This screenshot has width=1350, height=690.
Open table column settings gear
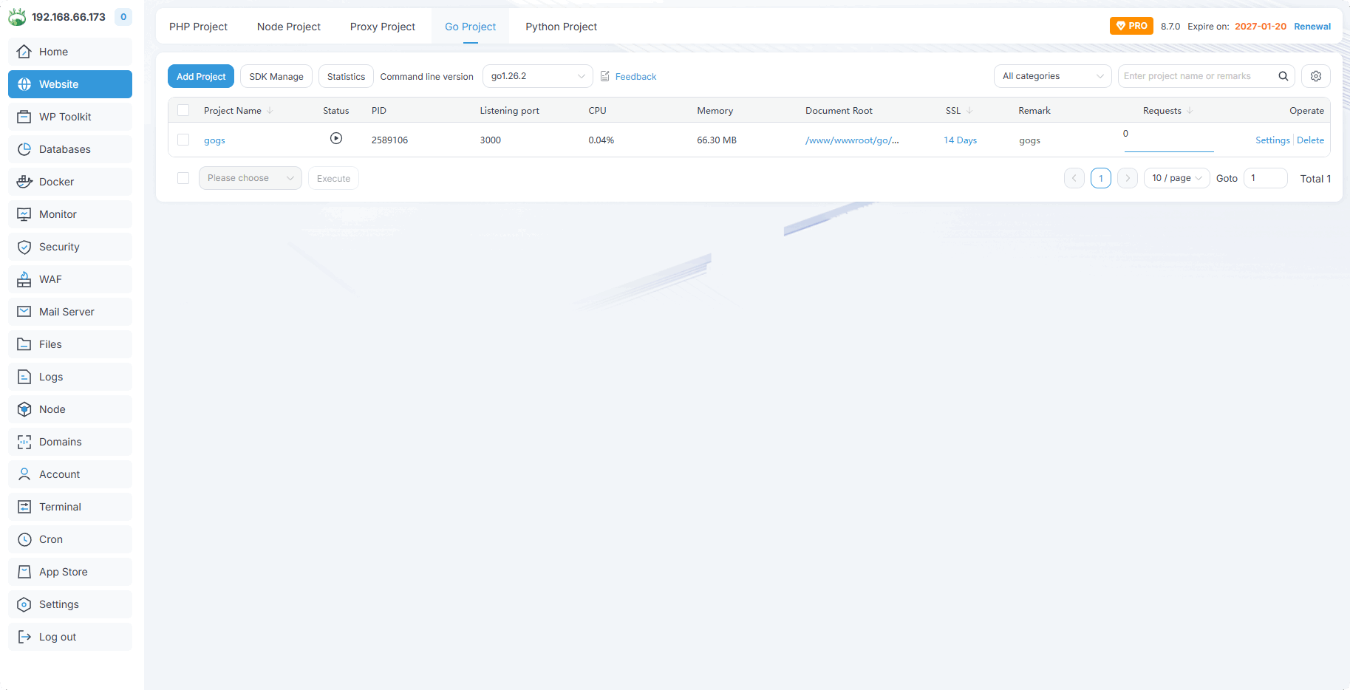(x=1316, y=76)
